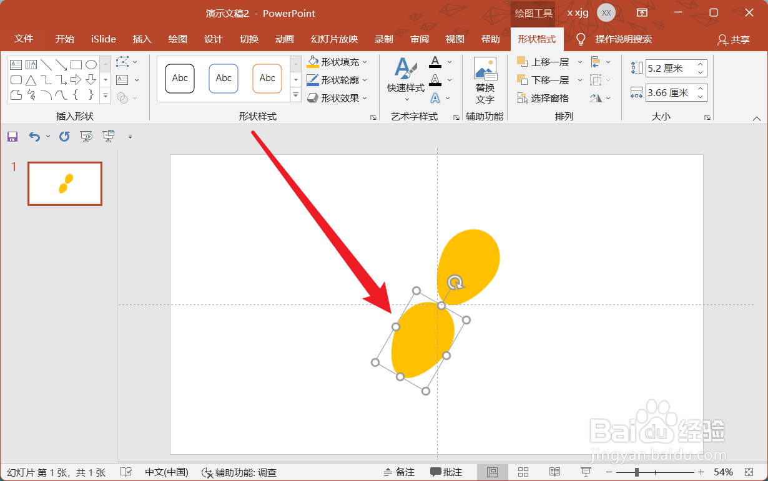Screen dimensions: 768x481
Task: Open the 幻灯片放映 tab
Action: [335, 39]
